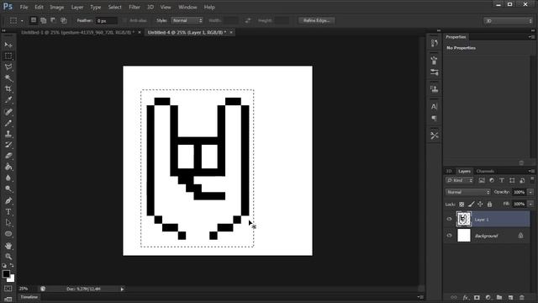Open the 3D workspace switcher dropdown
Image resolution: width=538 pixels, height=303 pixels.
click(508, 21)
